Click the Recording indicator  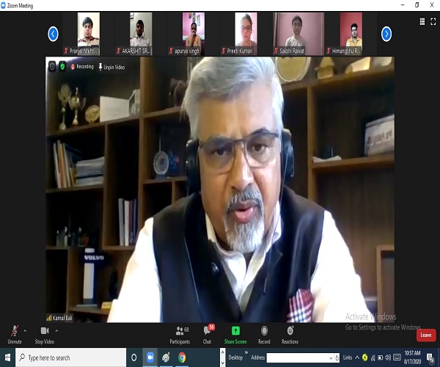82,67
